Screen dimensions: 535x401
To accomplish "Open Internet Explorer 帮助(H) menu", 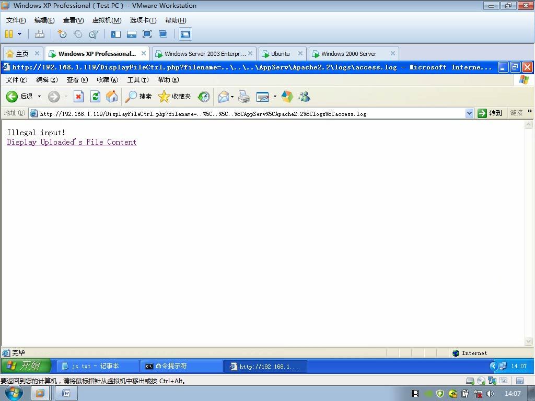I will (168, 80).
